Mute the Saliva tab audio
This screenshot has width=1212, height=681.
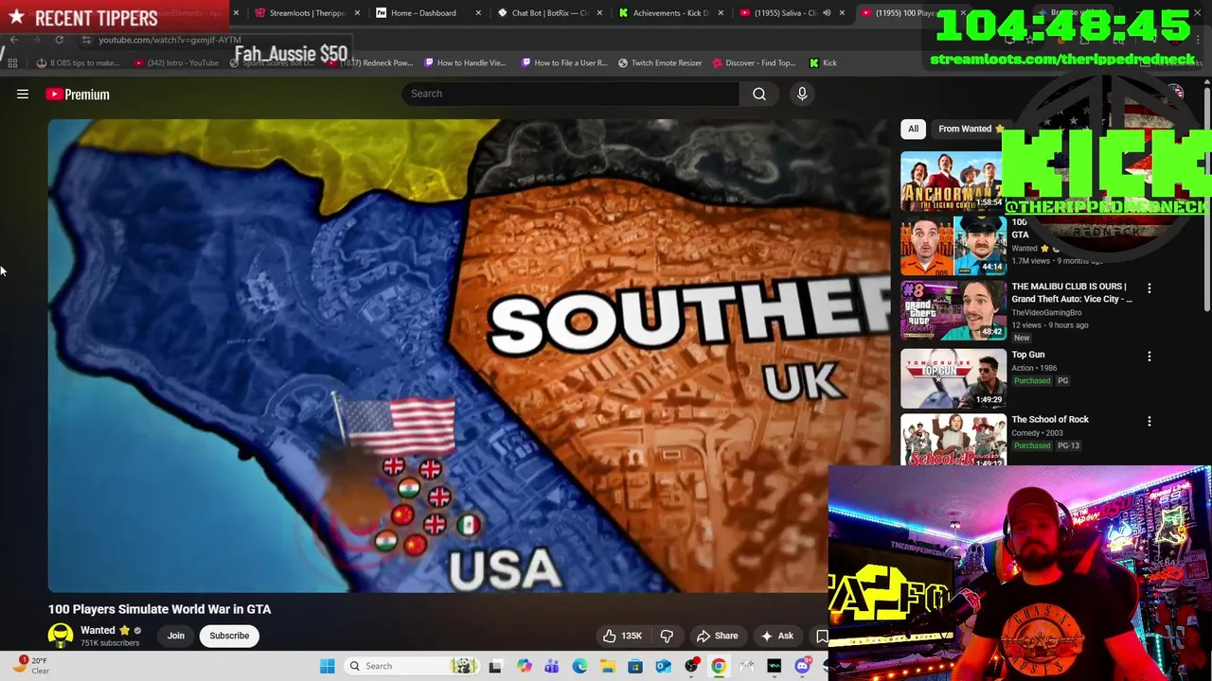pyautogui.click(x=827, y=13)
